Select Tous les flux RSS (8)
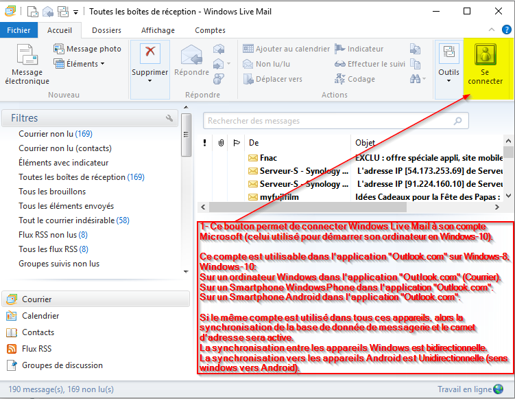Image resolution: width=515 pixels, height=399 pixels. click(53, 249)
